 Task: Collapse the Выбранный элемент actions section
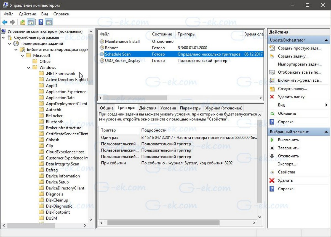[x=326, y=132]
